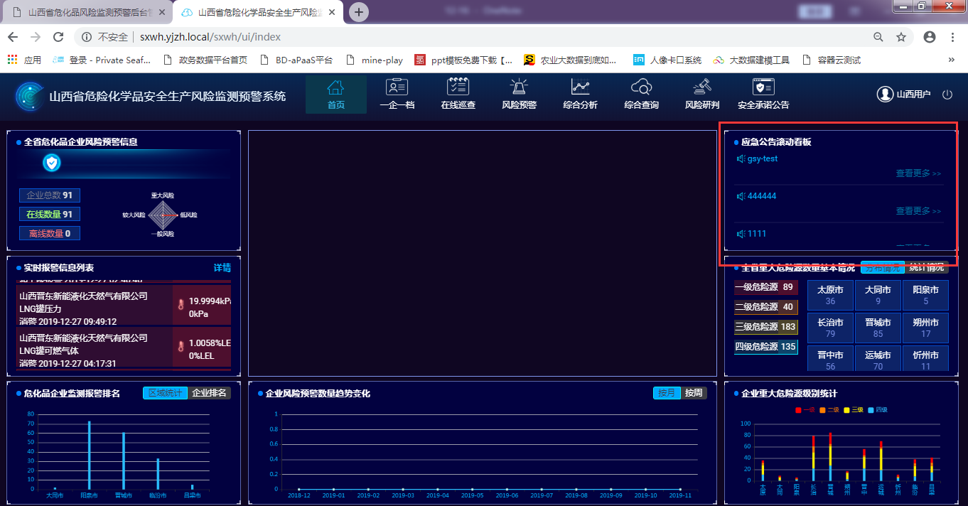This screenshot has height=506, width=968.
Task: Open the Chrome three-dot menu
Action: (x=952, y=37)
